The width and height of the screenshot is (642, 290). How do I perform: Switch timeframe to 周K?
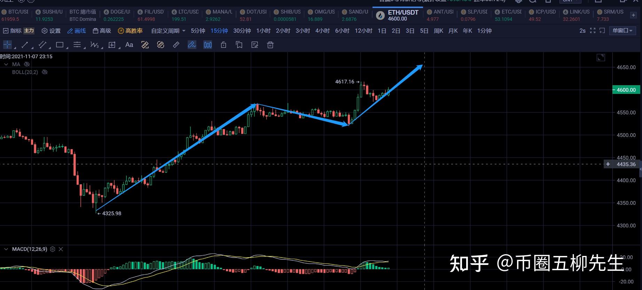(x=438, y=31)
